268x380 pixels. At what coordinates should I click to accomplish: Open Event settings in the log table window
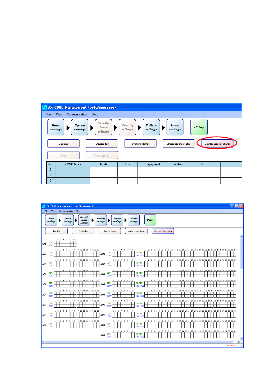pyautogui.click(x=175, y=127)
